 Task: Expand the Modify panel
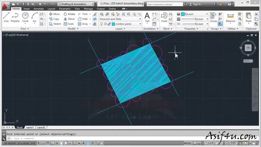click(x=73, y=29)
